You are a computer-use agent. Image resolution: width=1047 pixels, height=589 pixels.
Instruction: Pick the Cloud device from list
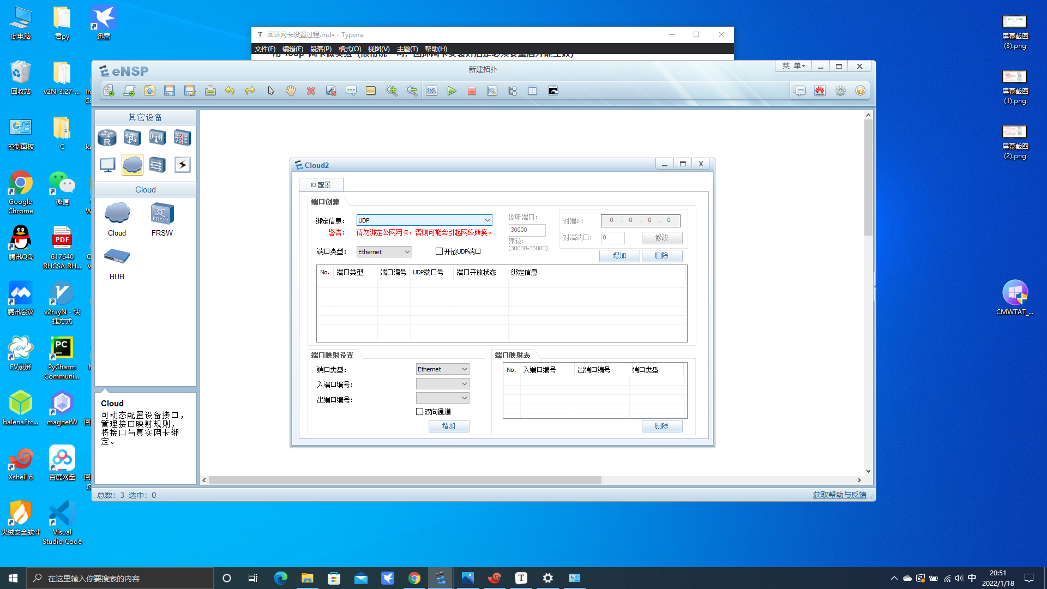click(x=117, y=220)
